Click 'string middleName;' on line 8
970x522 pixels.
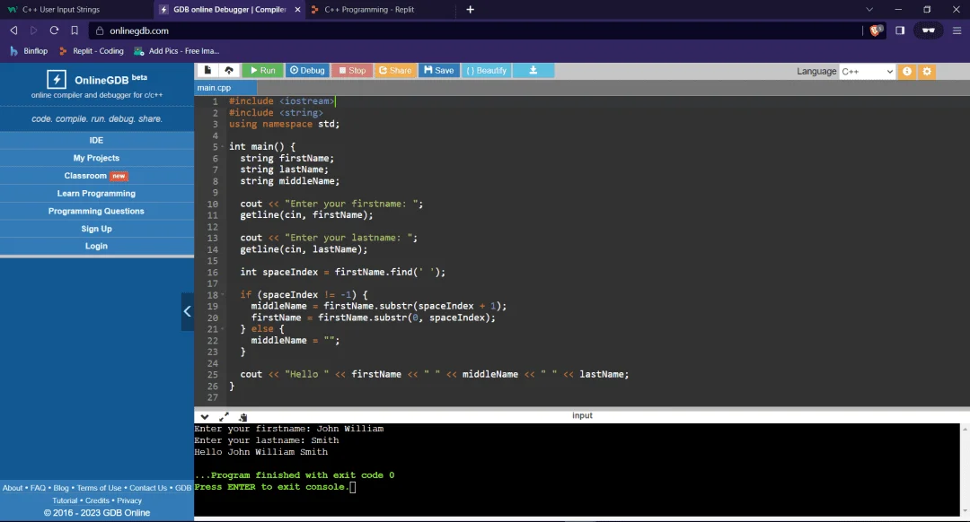click(x=289, y=181)
